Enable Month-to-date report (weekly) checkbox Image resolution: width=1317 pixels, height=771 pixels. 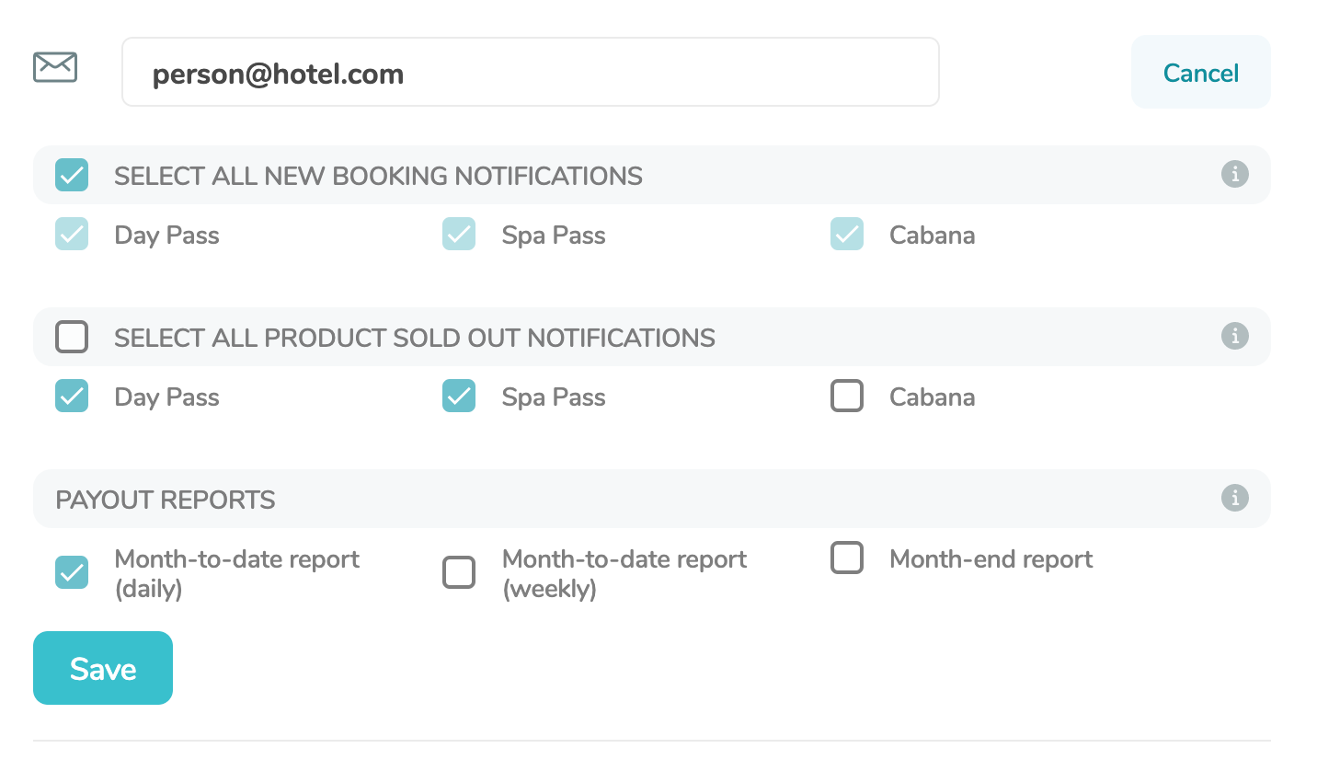(x=459, y=572)
